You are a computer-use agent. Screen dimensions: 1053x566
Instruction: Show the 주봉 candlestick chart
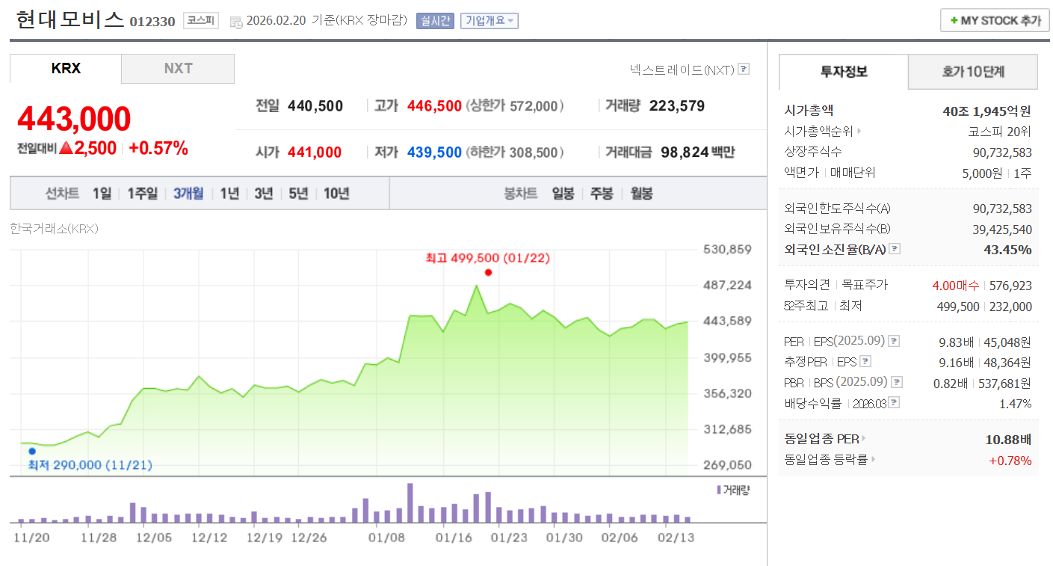602,194
